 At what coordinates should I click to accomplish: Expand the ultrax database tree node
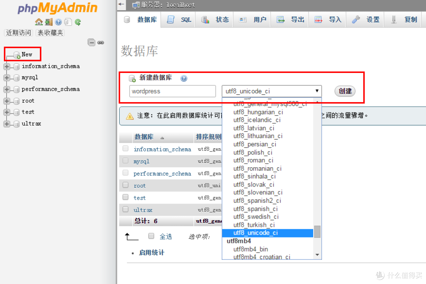coord(7,124)
